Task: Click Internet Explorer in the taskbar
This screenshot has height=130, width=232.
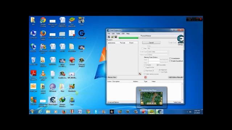Action: point(40,112)
